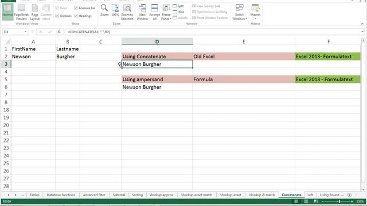Click zoom in plus button
The height and width of the screenshot is (206, 367).
click(x=352, y=201)
